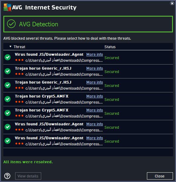Open More info for last JS/Downloader.Agent threat

click(95, 138)
